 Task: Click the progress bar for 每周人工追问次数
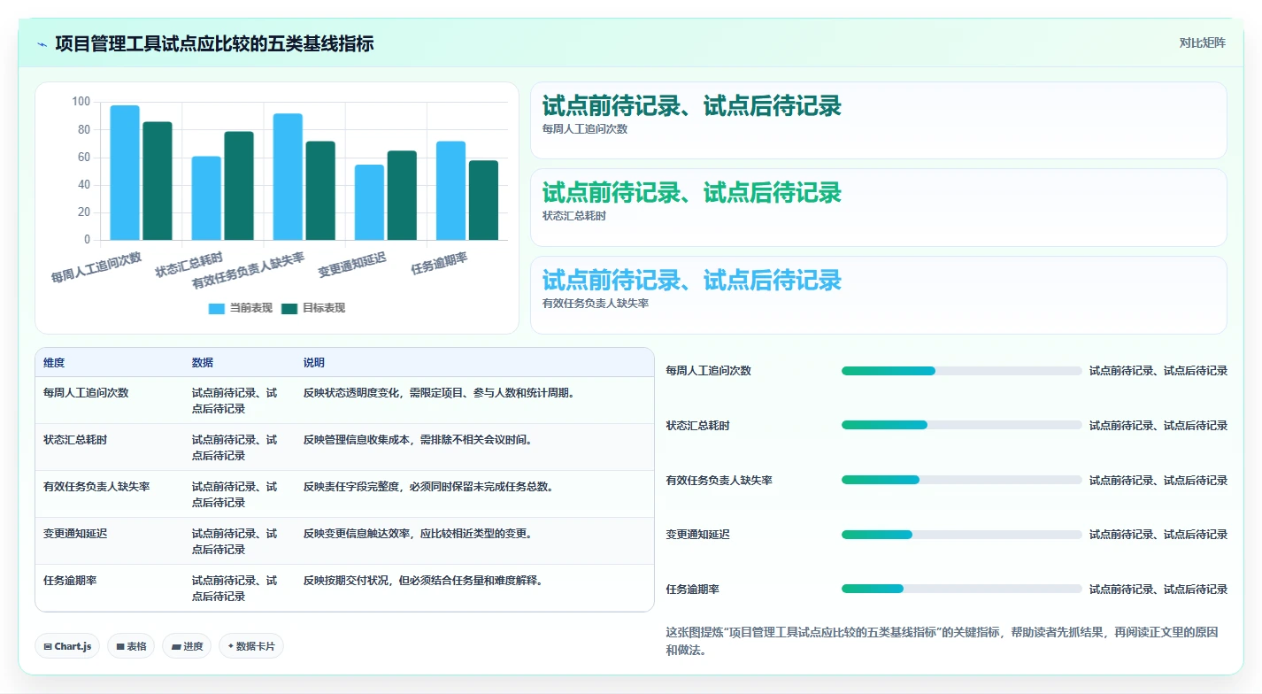(x=961, y=371)
